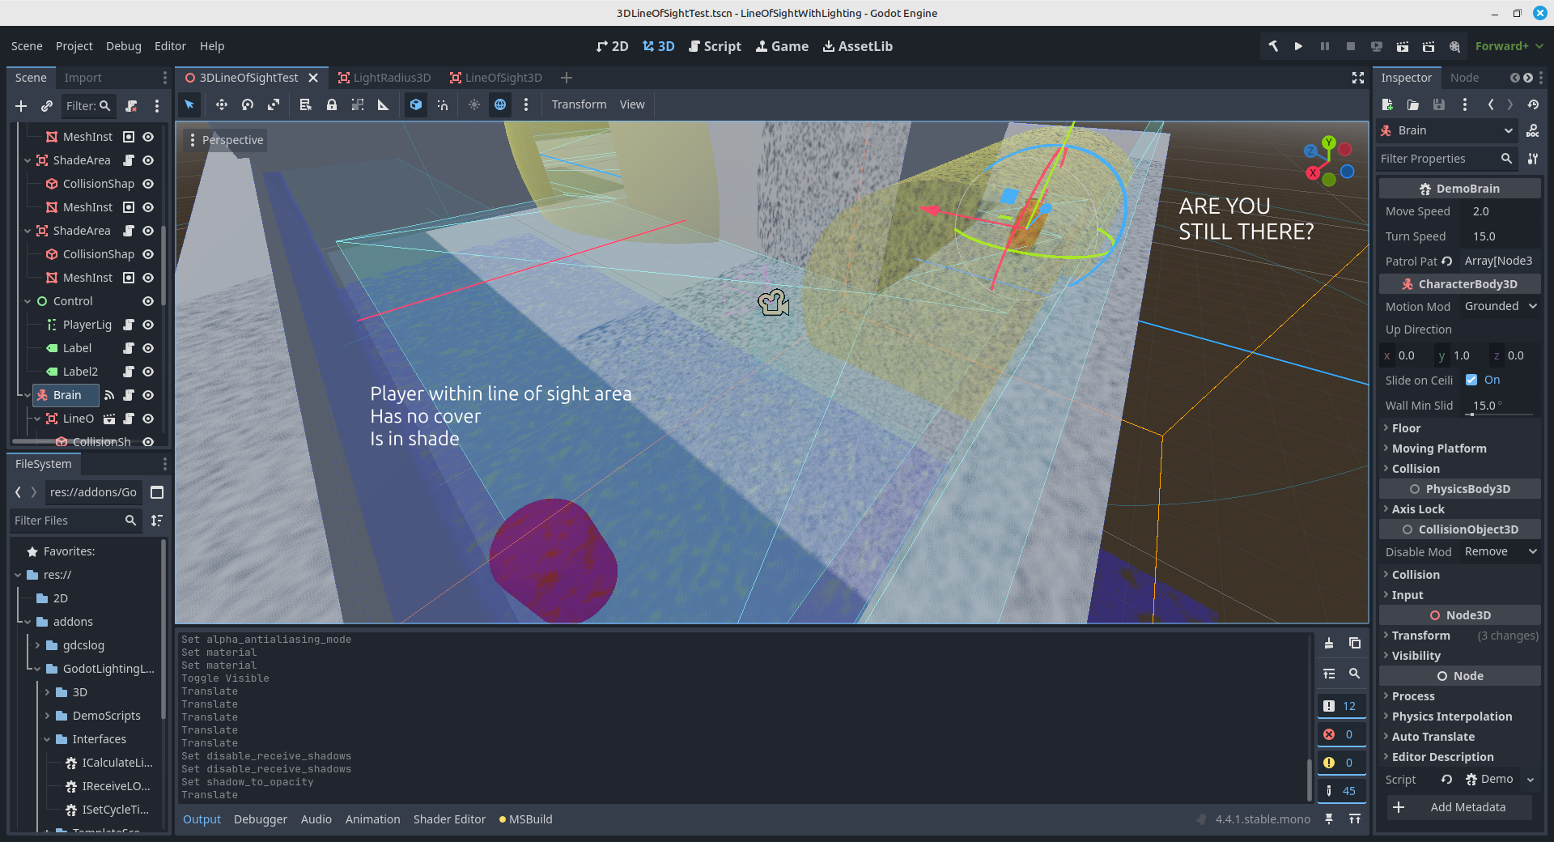This screenshot has width=1554, height=842.
Task: Click the distraction free mode expand icon
Action: click(x=1358, y=78)
